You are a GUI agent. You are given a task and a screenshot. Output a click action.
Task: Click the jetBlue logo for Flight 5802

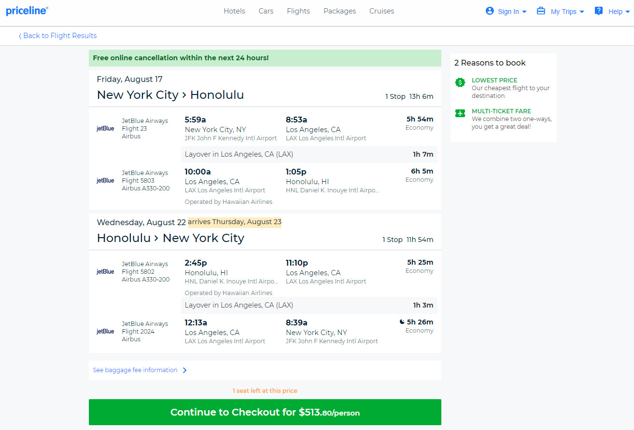click(x=105, y=271)
